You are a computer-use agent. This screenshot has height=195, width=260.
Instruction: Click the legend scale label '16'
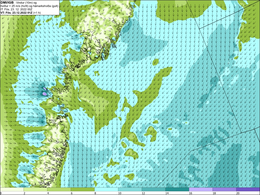pyautogui.click(x=191, y=193)
